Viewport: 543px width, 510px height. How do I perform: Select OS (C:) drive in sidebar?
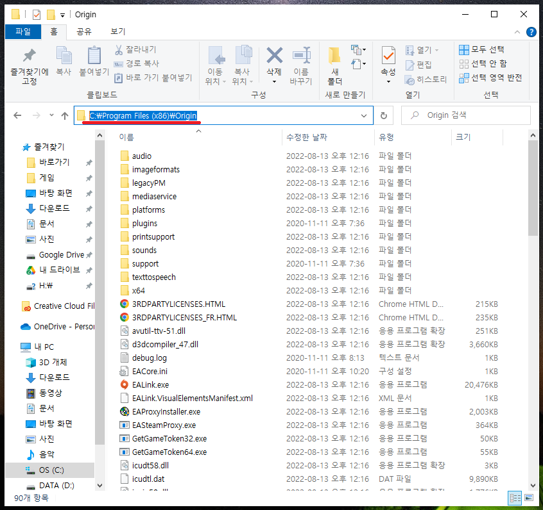pyautogui.click(x=49, y=470)
